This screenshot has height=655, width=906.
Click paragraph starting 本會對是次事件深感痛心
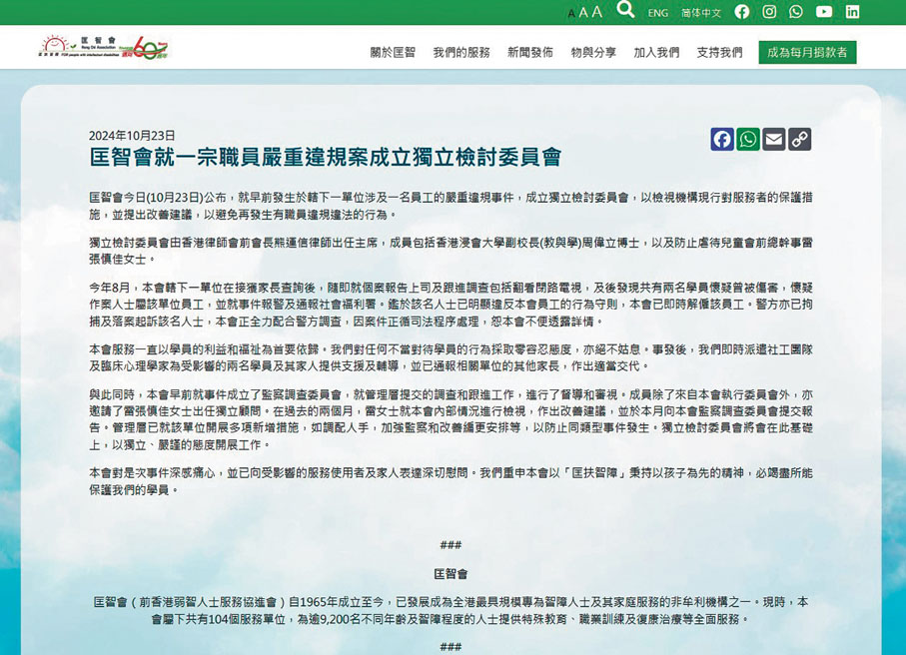(451, 481)
